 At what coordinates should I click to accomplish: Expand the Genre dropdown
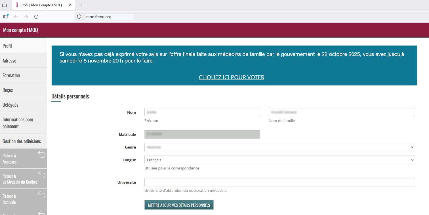(279, 147)
